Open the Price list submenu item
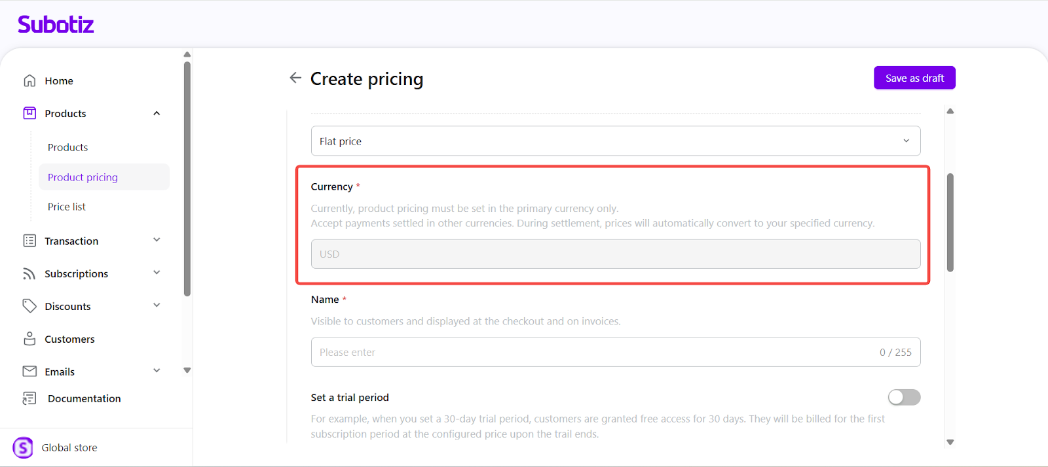This screenshot has height=467, width=1048. pos(67,207)
